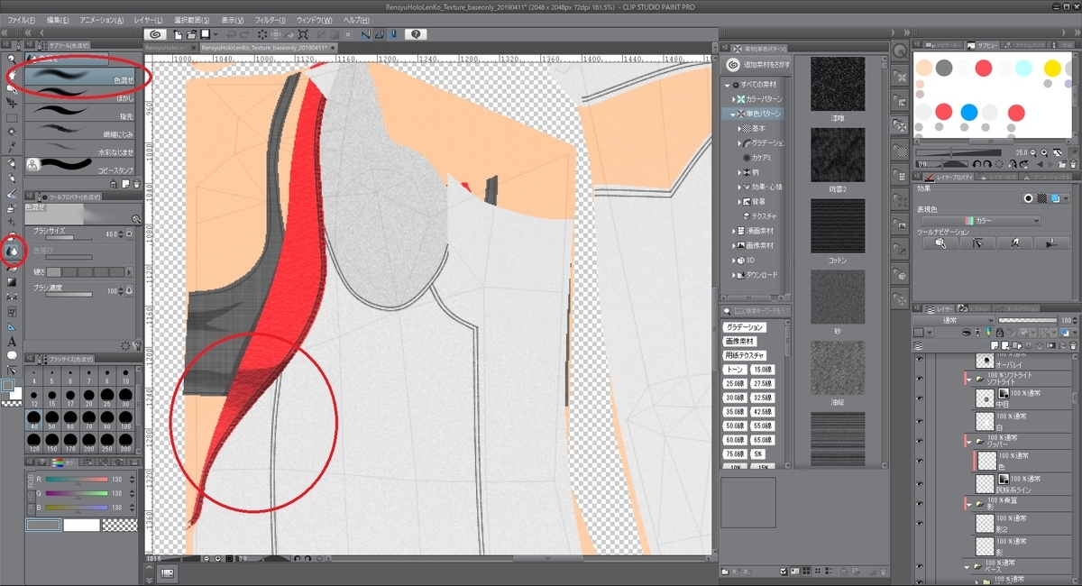1082x586 pixels.
Task: Adjust the layer opacity slider in layer panel
Action: coord(1026,320)
